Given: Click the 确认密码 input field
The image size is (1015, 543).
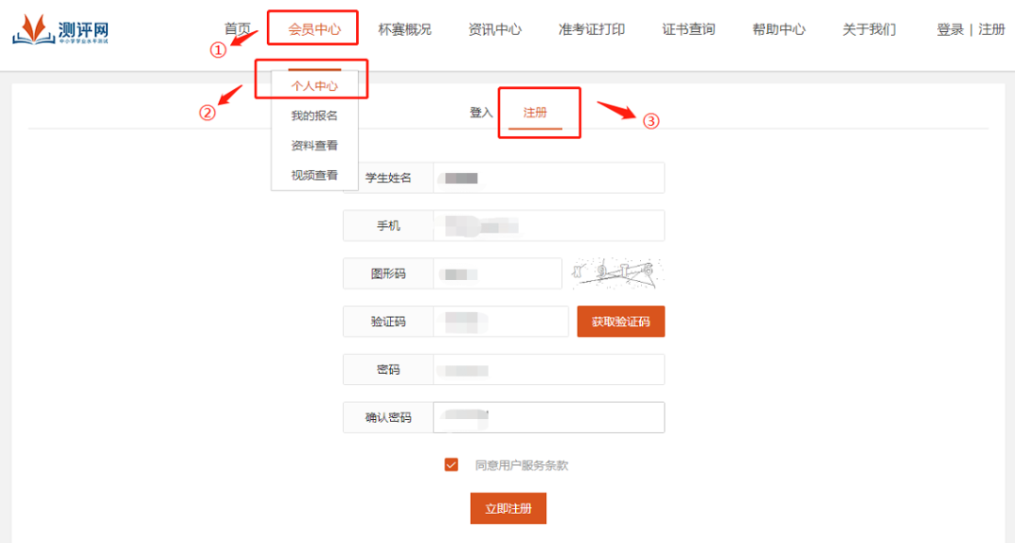Looking at the screenshot, I should (549, 417).
